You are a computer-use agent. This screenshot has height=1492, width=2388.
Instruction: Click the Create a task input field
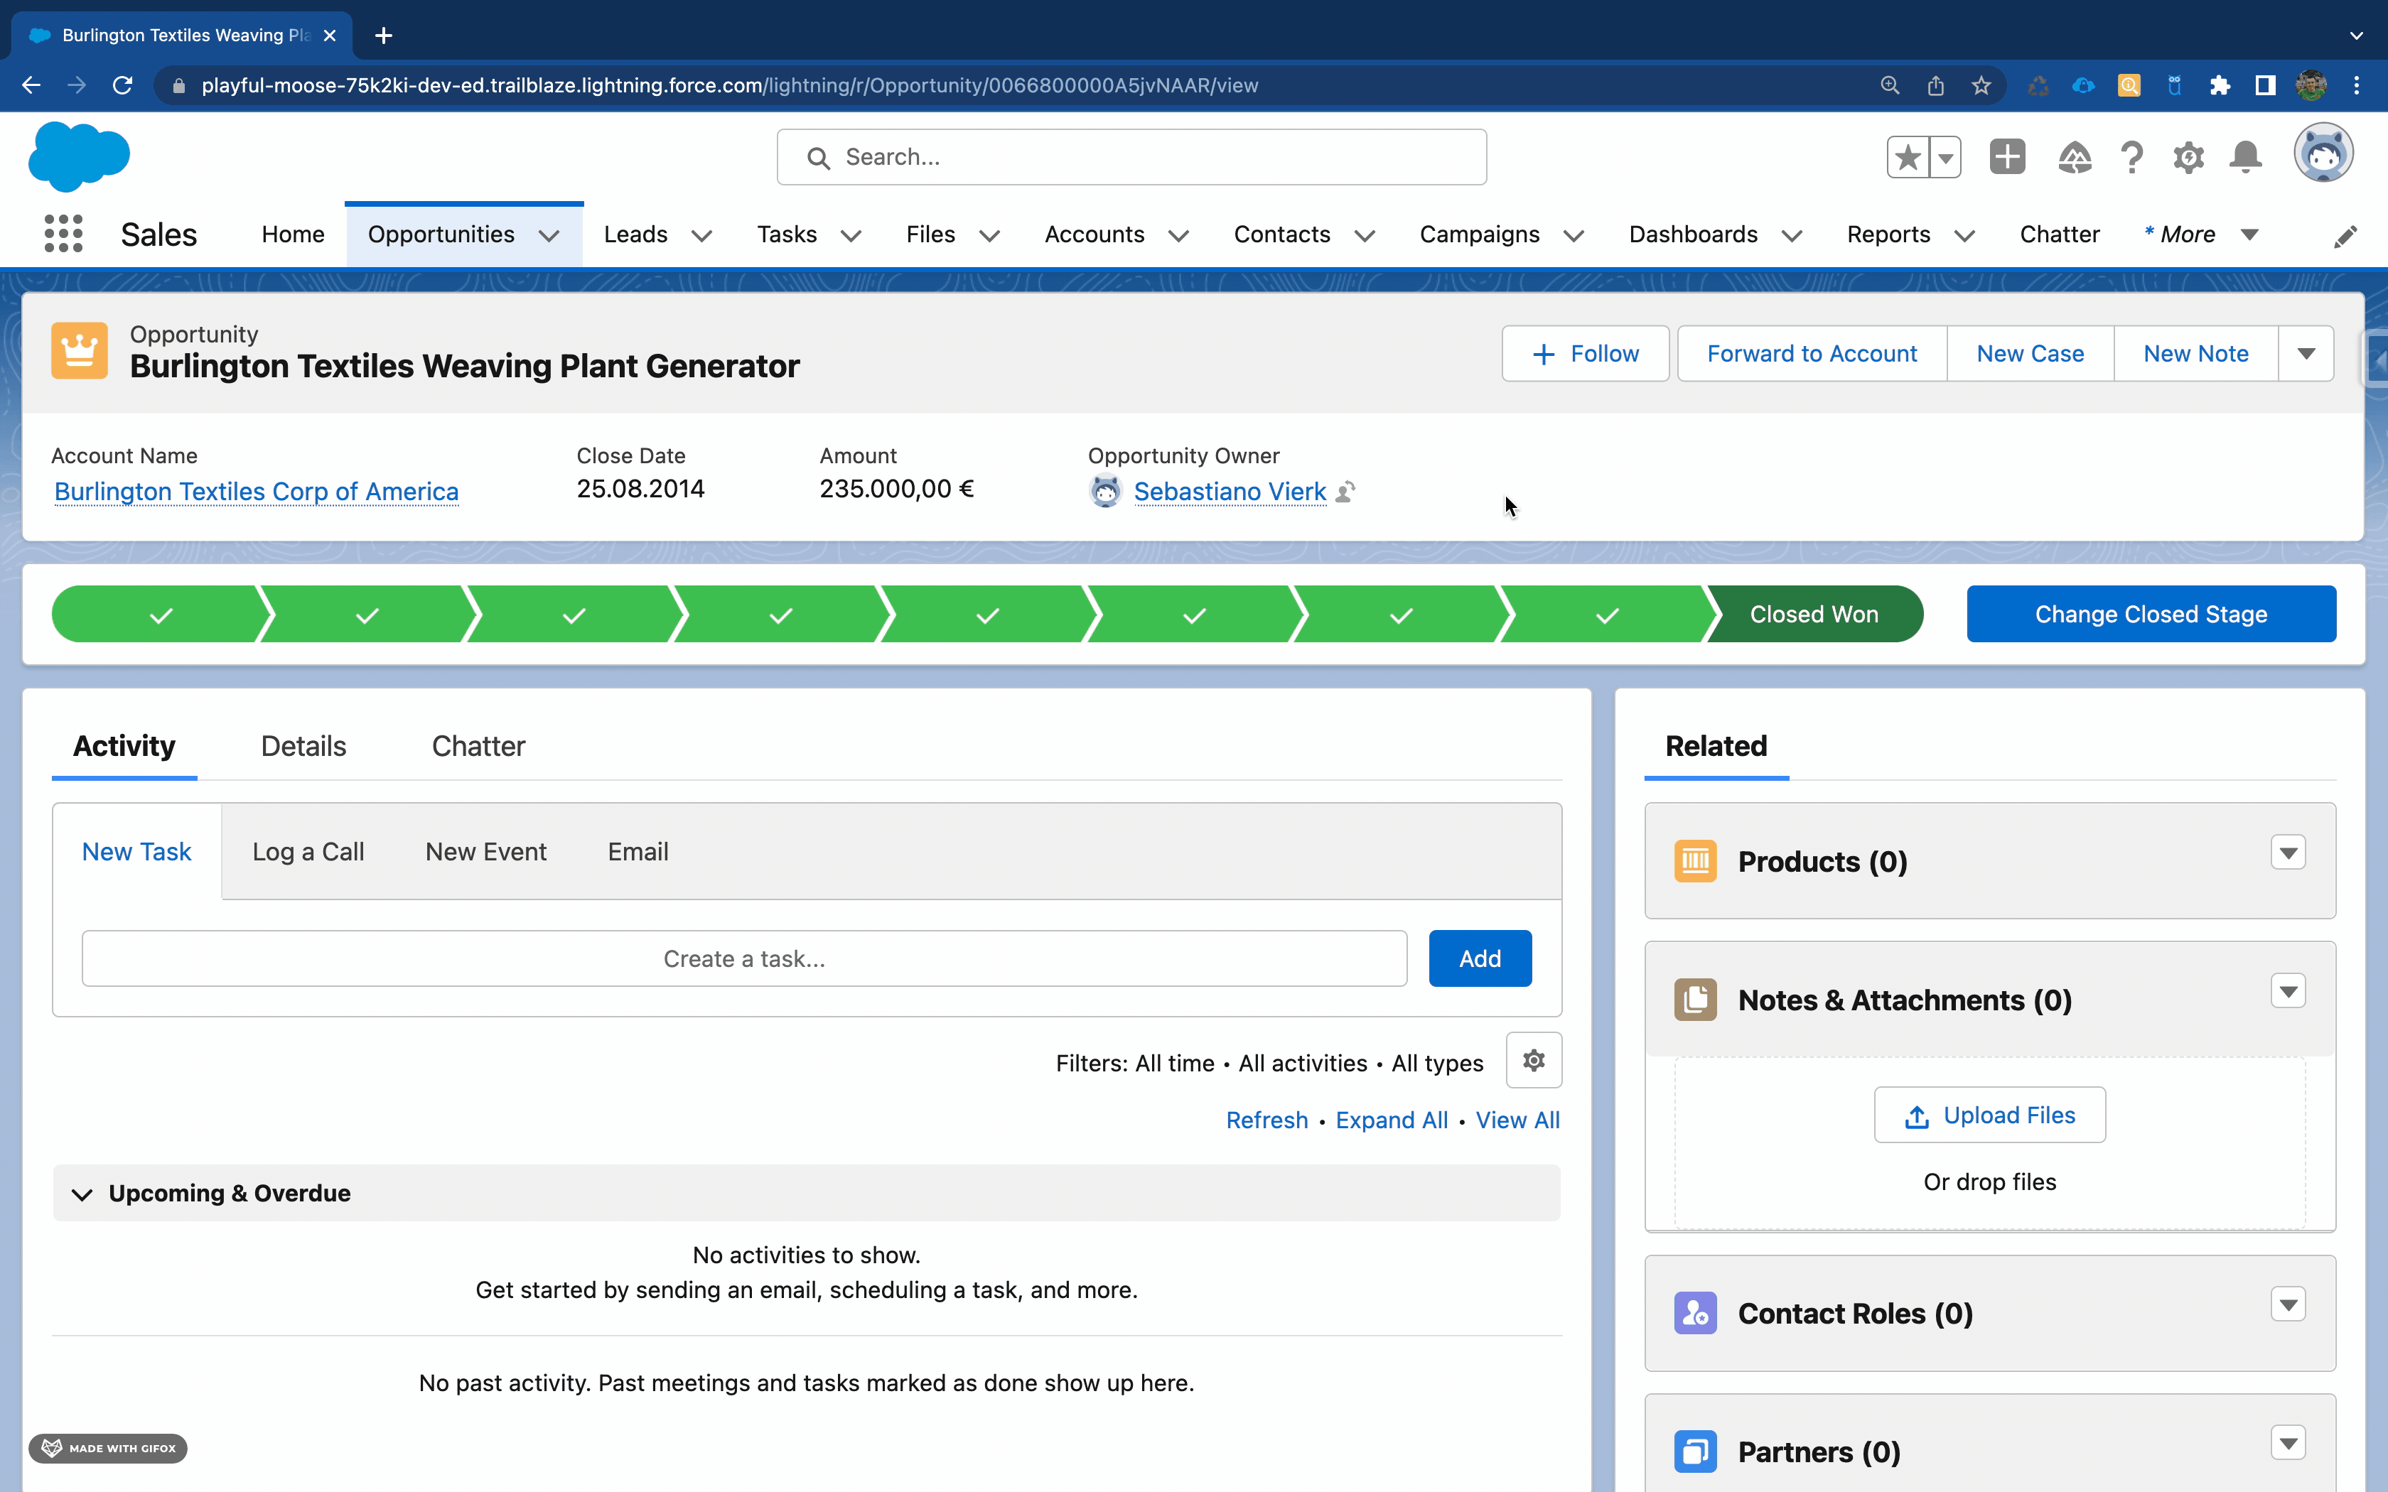744,958
